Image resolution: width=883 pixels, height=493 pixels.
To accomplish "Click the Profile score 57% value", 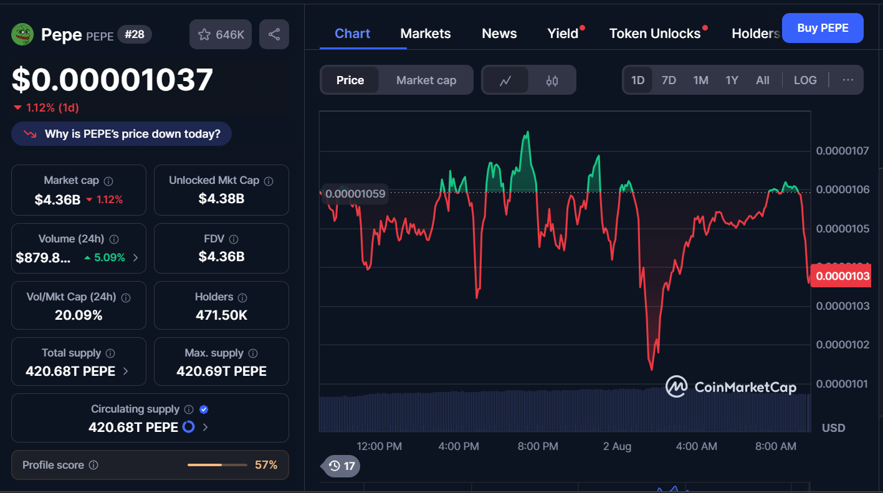I will tap(266, 465).
